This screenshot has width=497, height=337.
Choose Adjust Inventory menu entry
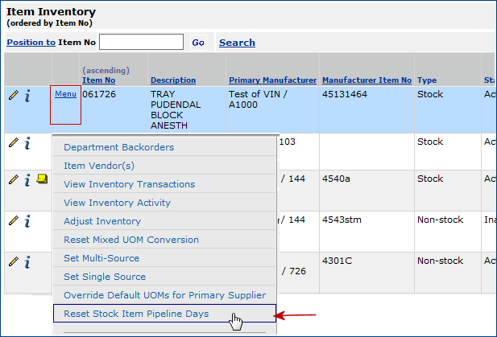tap(102, 221)
